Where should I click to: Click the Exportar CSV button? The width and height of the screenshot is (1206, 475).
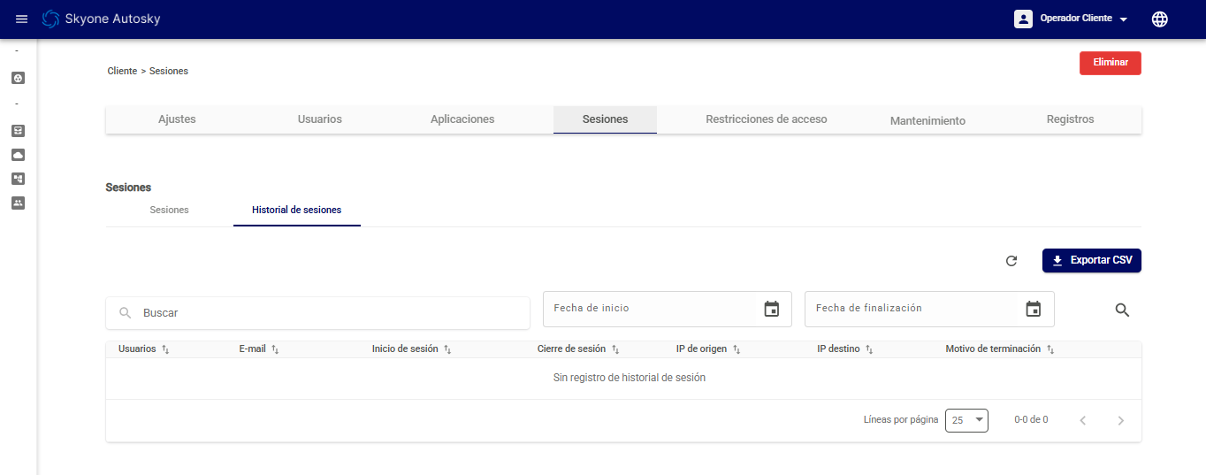[1091, 261]
